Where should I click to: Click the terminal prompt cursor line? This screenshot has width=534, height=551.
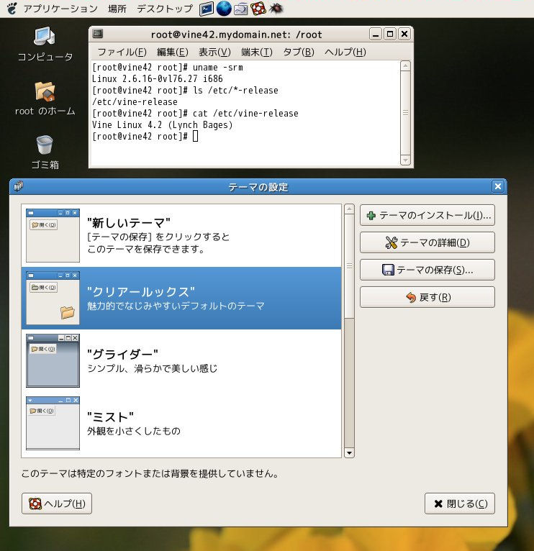tap(145, 137)
